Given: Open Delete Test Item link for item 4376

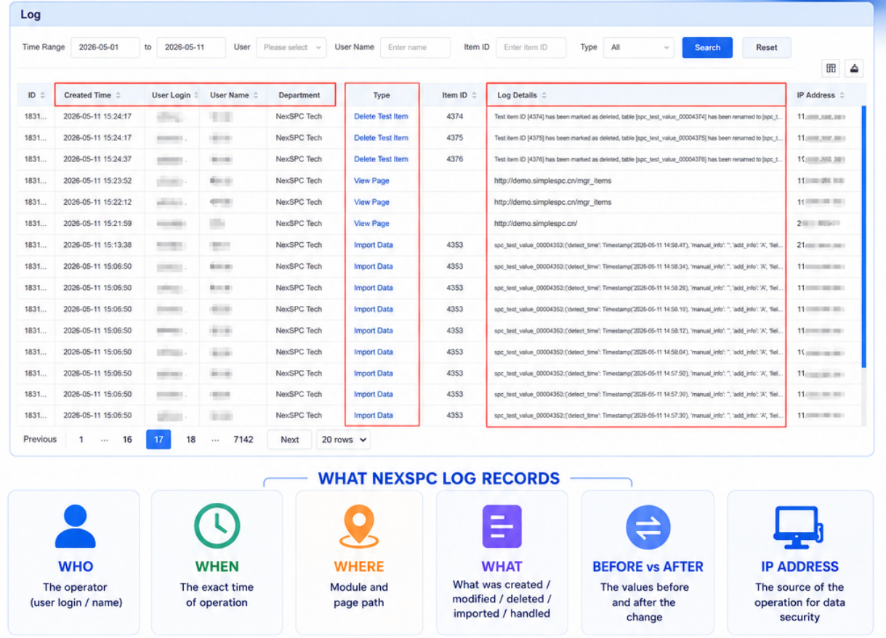Looking at the screenshot, I should tap(381, 159).
